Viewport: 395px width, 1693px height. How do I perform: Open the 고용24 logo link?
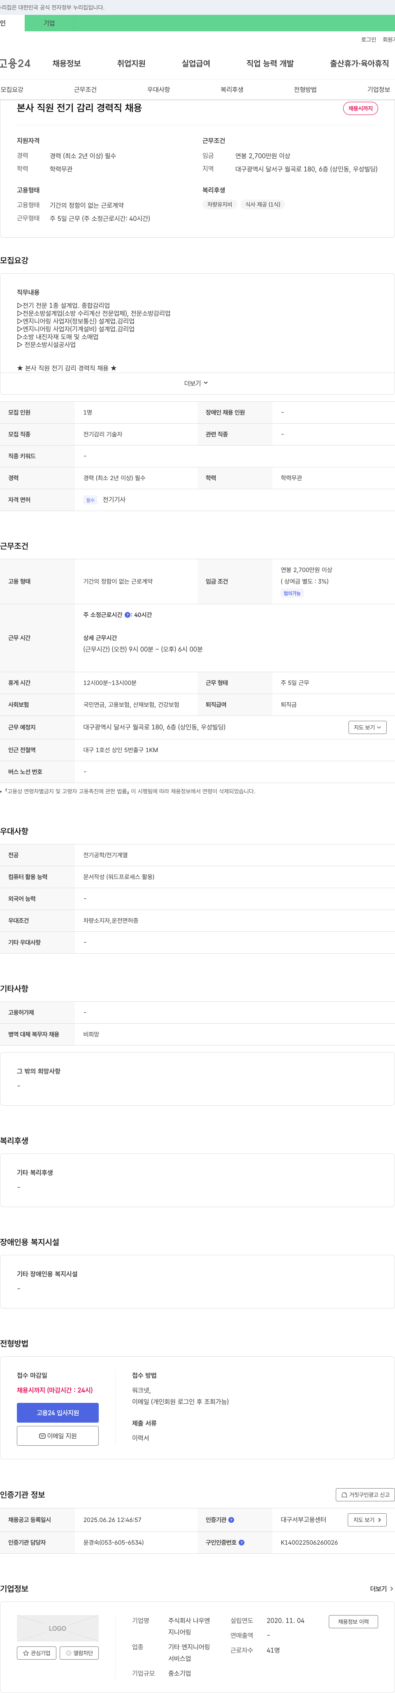tap(14, 64)
